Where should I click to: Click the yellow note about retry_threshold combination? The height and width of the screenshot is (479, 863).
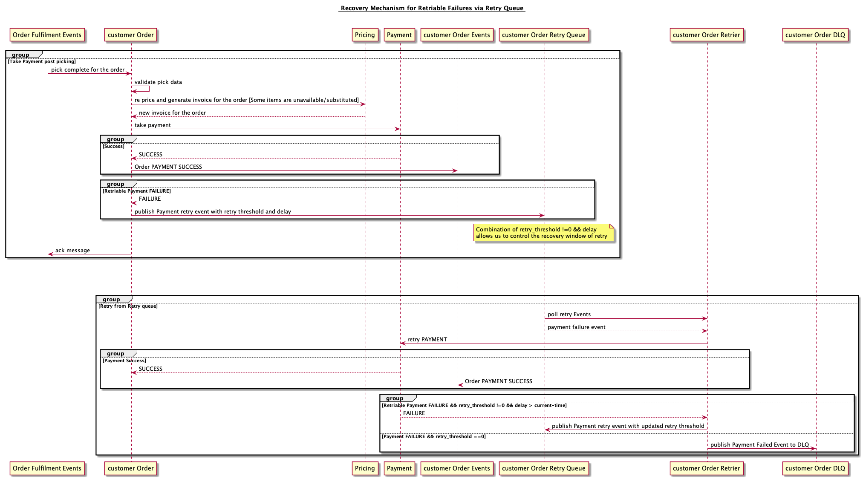pos(543,233)
